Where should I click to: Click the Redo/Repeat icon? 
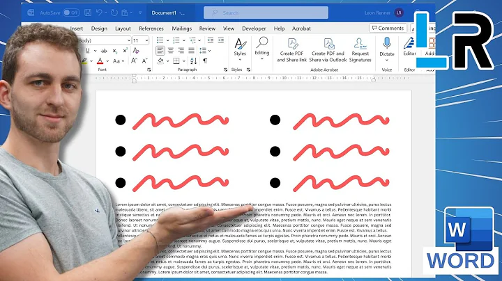(x=114, y=13)
